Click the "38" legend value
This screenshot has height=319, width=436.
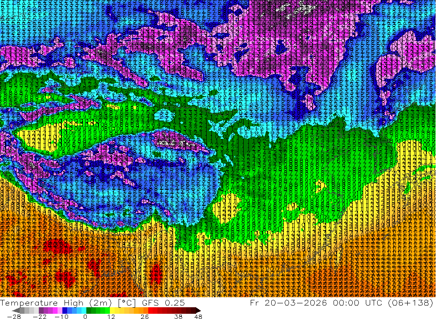coord(178,316)
